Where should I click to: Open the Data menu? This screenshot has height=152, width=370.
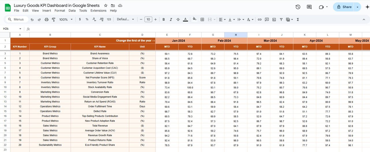coord(72,11)
